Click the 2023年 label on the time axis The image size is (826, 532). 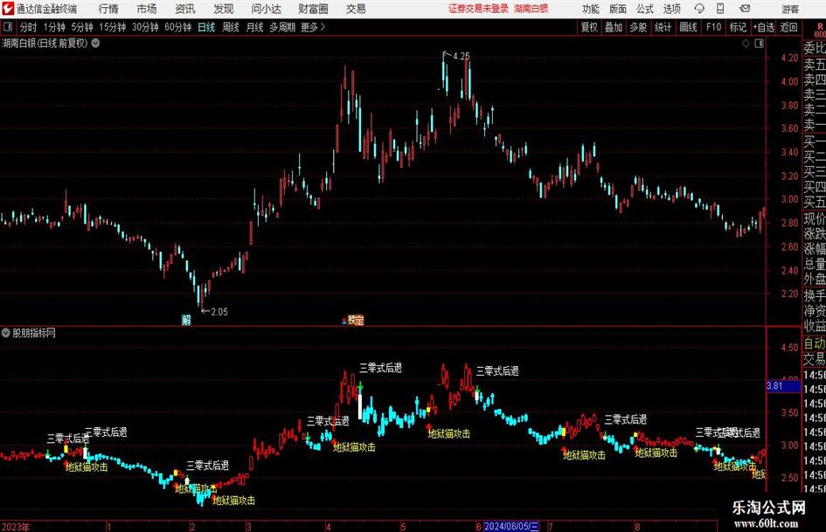[16, 527]
